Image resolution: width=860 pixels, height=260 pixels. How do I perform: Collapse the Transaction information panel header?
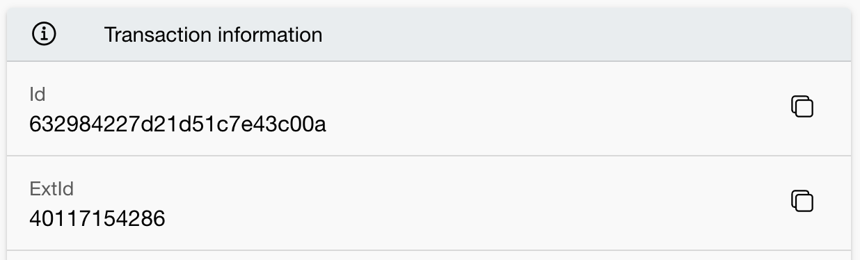click(429, 35)
